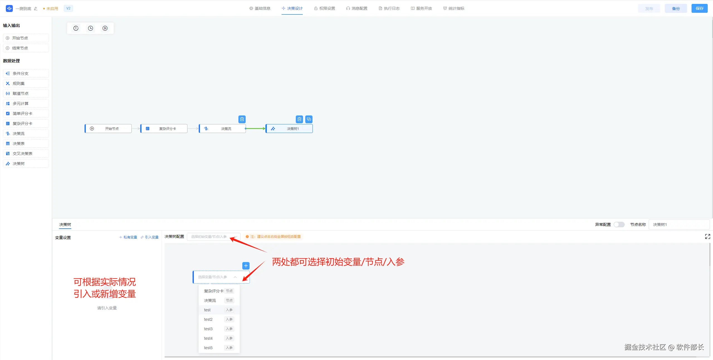
Task: Click copy icon above 决策树1 node
Action: pos(309,119)
